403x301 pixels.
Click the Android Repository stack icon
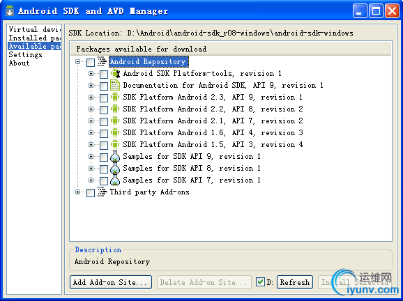102,62
